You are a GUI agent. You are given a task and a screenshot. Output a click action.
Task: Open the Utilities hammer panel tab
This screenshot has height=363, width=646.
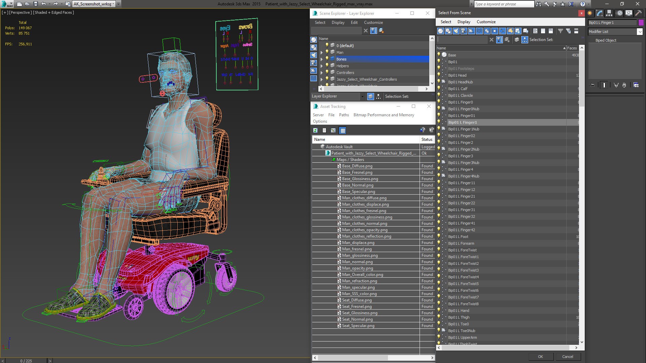coord(638,13)
